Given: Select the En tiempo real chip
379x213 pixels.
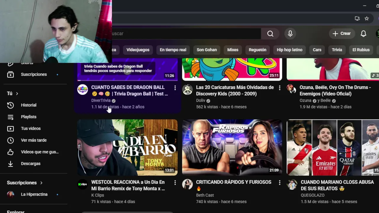Looking at the screenshot, I should (x=173, y=50).
